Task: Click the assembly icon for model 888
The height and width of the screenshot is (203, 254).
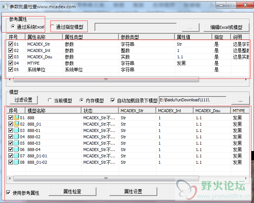Action: pyautogui.click(x=16, y=117)
